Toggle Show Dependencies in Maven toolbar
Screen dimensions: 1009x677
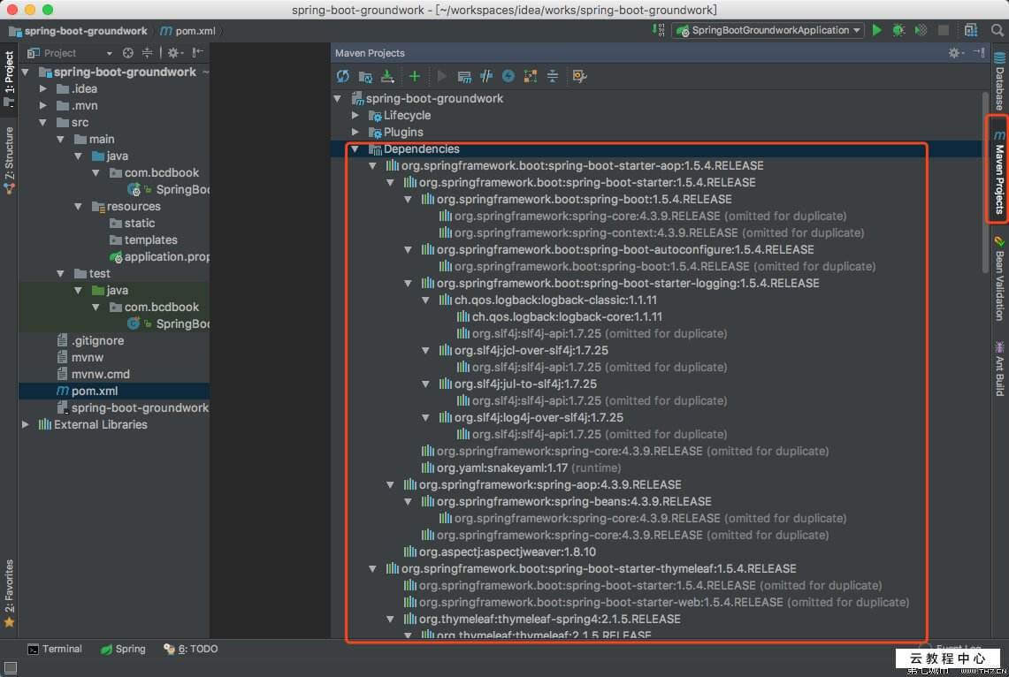[530, 77]
